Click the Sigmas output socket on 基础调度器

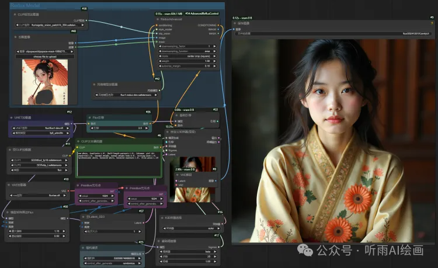pos(219,247)
